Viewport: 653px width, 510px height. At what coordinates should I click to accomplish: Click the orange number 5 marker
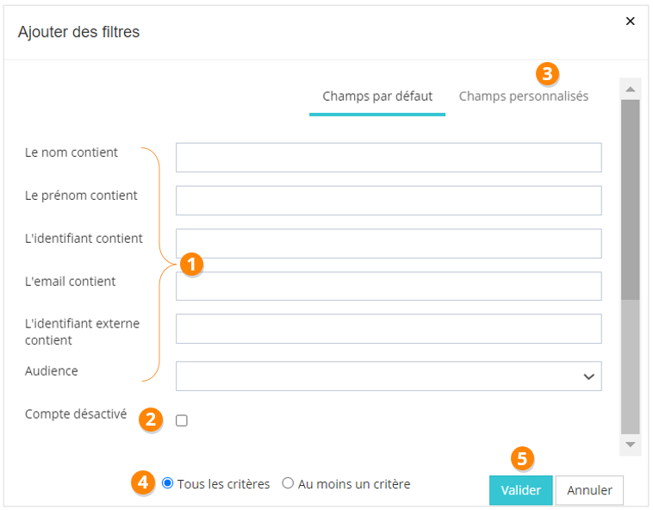[520, 457]
